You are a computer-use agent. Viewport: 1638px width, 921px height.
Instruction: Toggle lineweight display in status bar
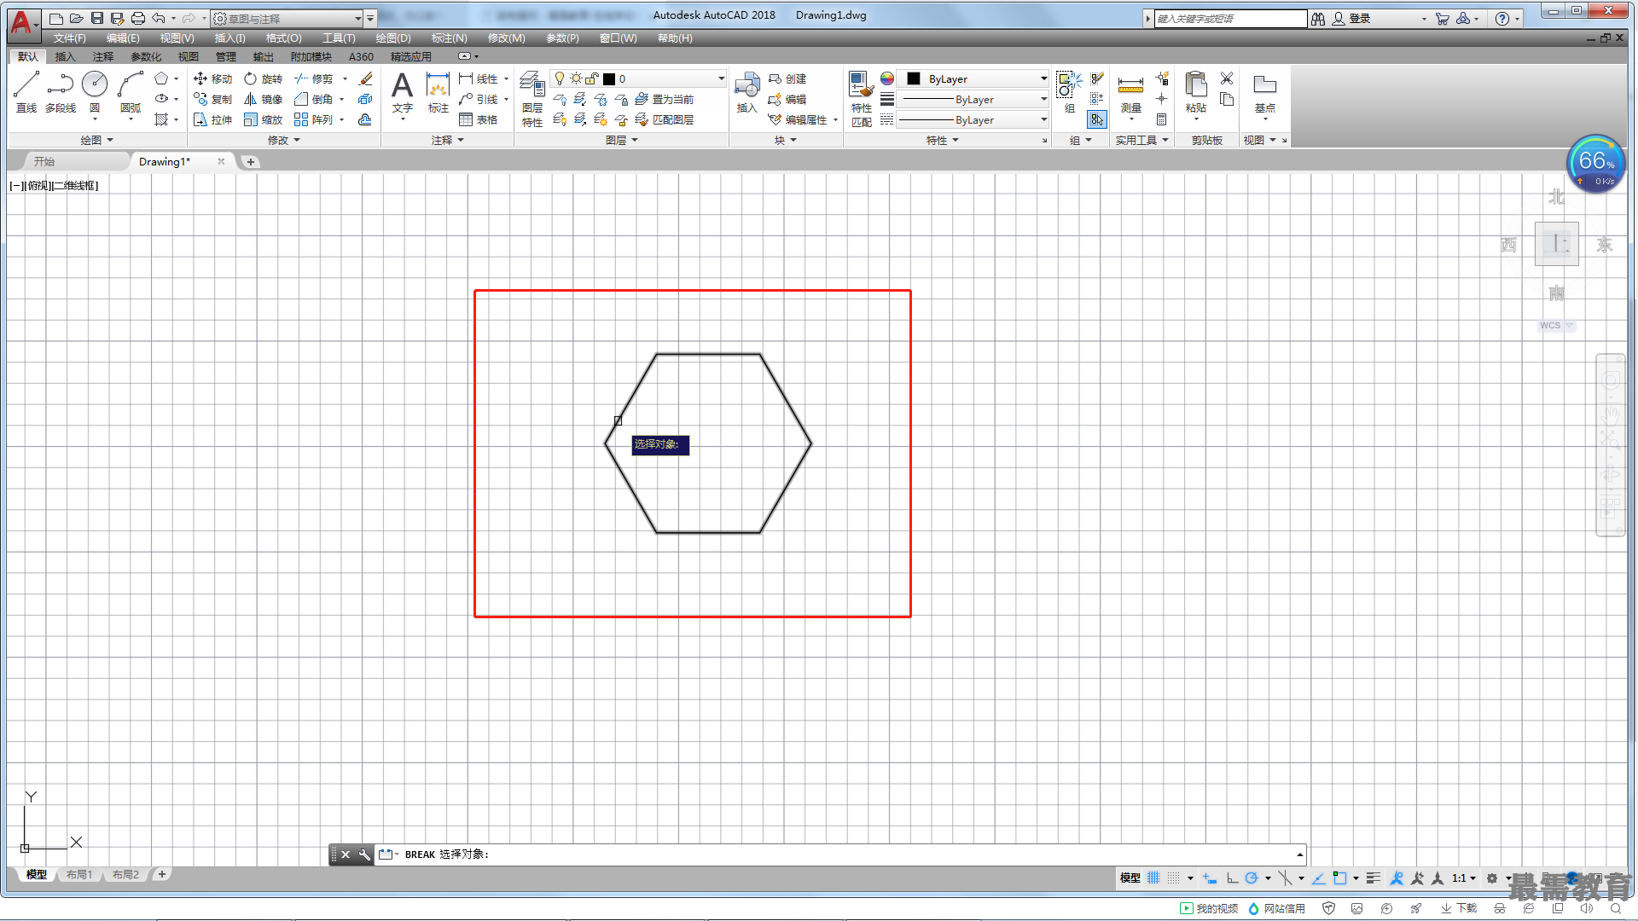pyautogui.click(x=1373, y=878)
